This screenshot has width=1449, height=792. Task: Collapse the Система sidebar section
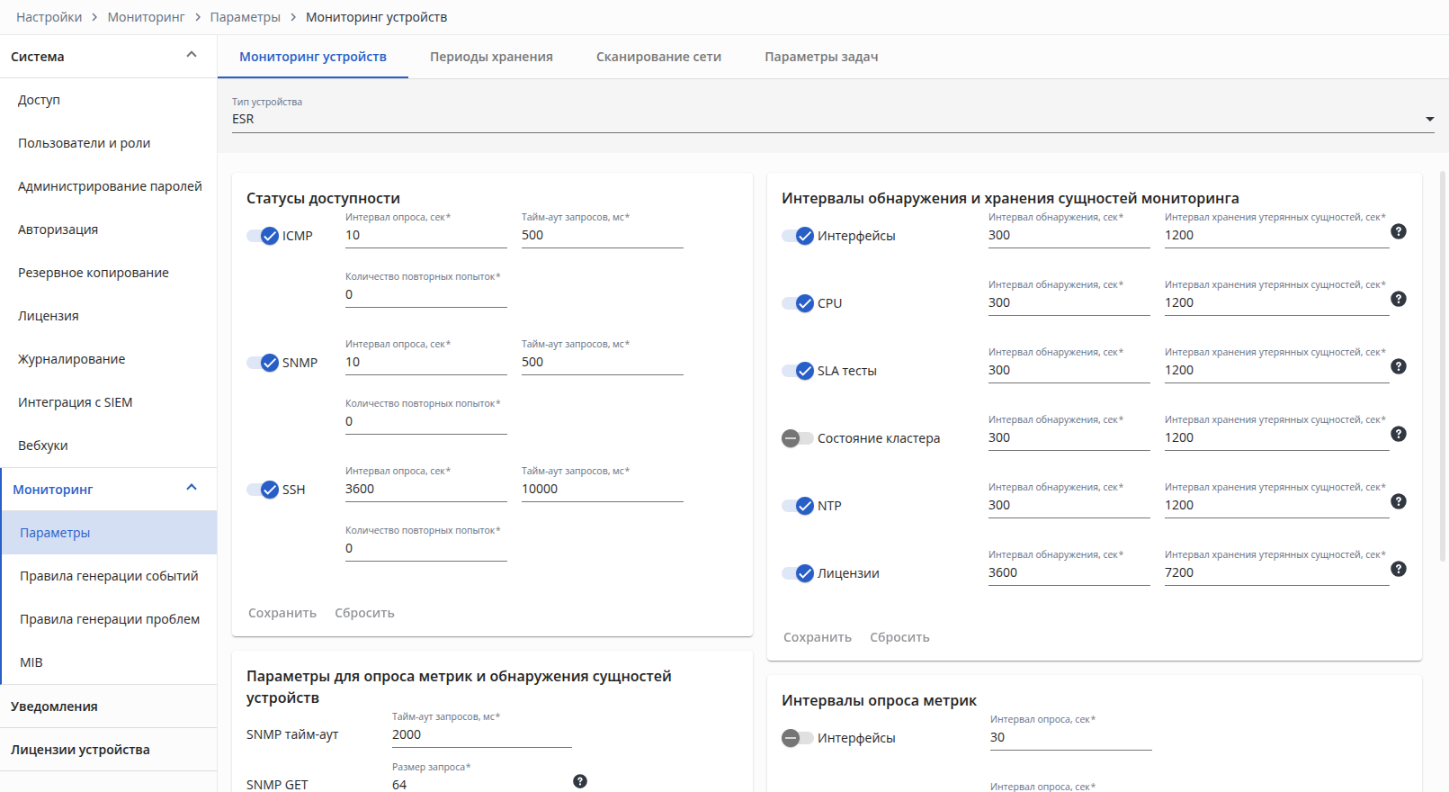[192, 55]
